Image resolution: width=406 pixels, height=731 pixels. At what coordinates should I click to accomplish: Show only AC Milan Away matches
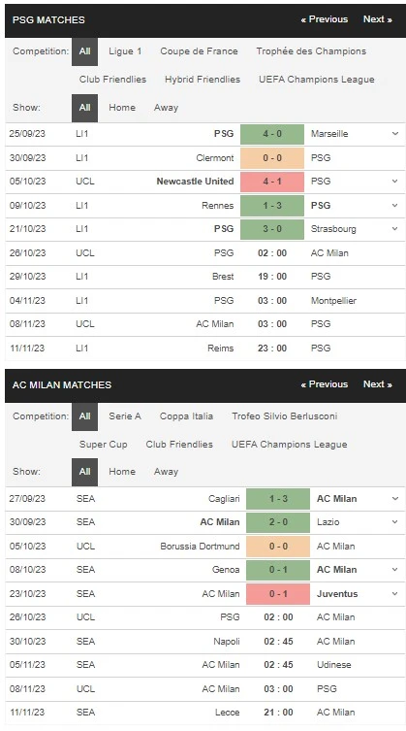coord(167,472)
